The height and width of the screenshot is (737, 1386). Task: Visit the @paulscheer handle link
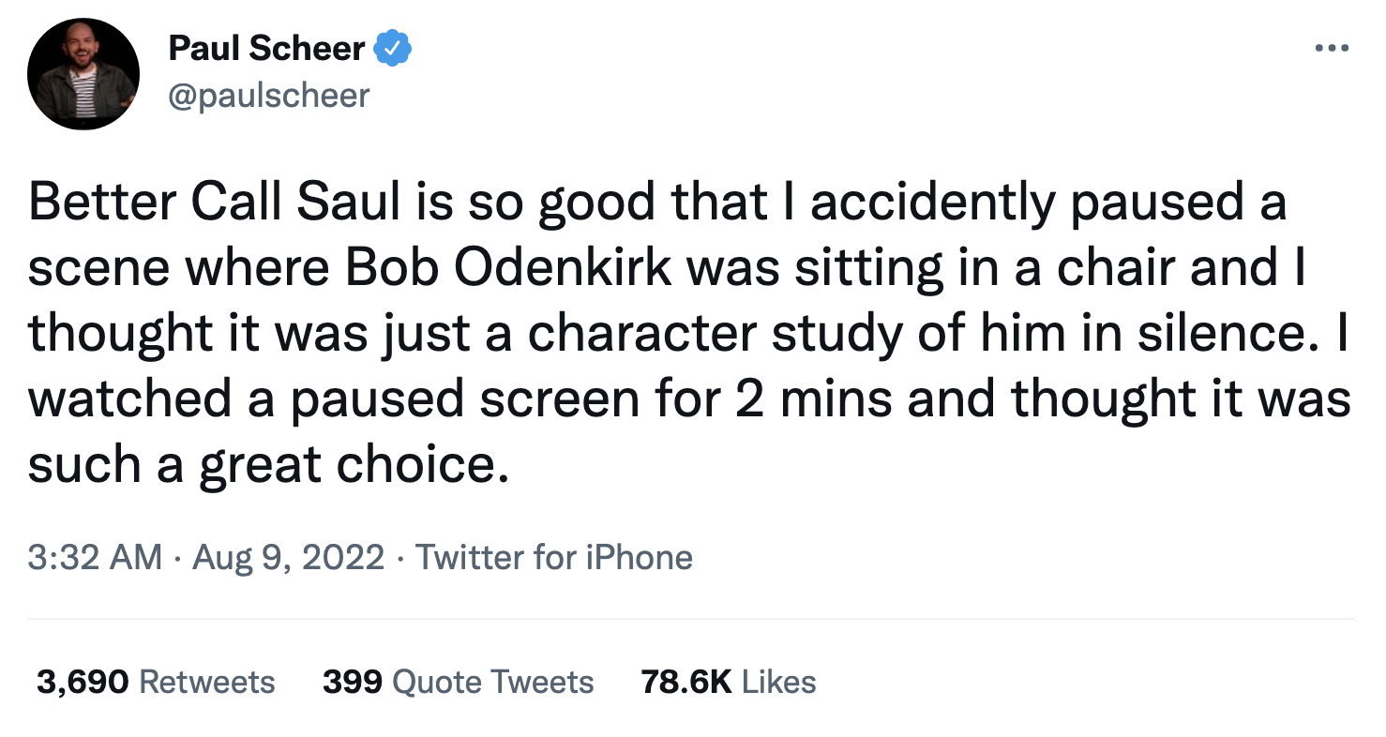(269, 95)
